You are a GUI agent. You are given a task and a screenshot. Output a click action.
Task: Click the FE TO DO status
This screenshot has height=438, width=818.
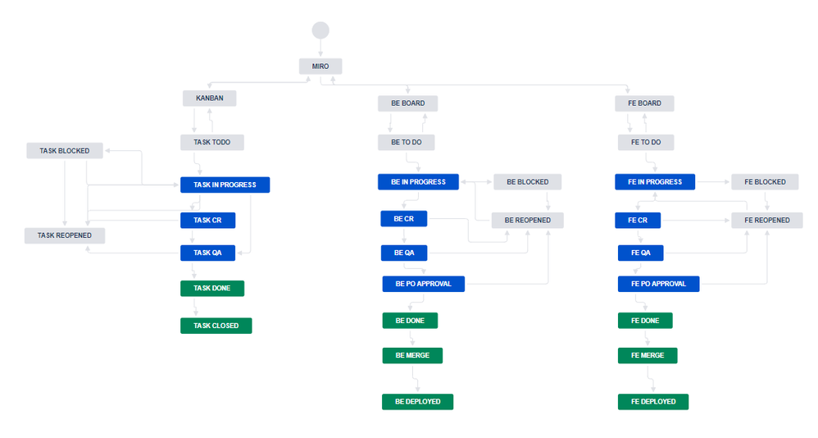click(646, 143)
